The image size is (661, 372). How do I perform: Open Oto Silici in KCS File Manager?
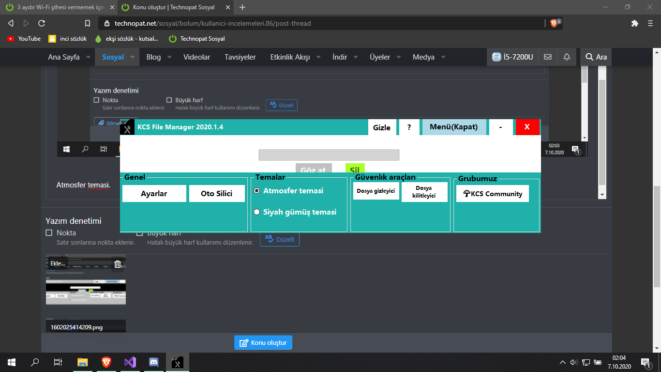click(217, 193)
